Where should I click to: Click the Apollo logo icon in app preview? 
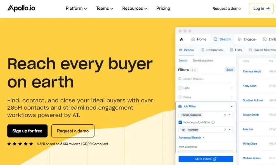pyautogui.click(x=181, y=39)
